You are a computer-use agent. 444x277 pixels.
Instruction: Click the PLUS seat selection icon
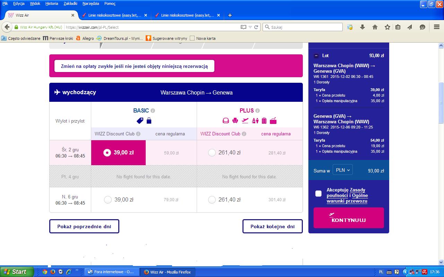235,120
